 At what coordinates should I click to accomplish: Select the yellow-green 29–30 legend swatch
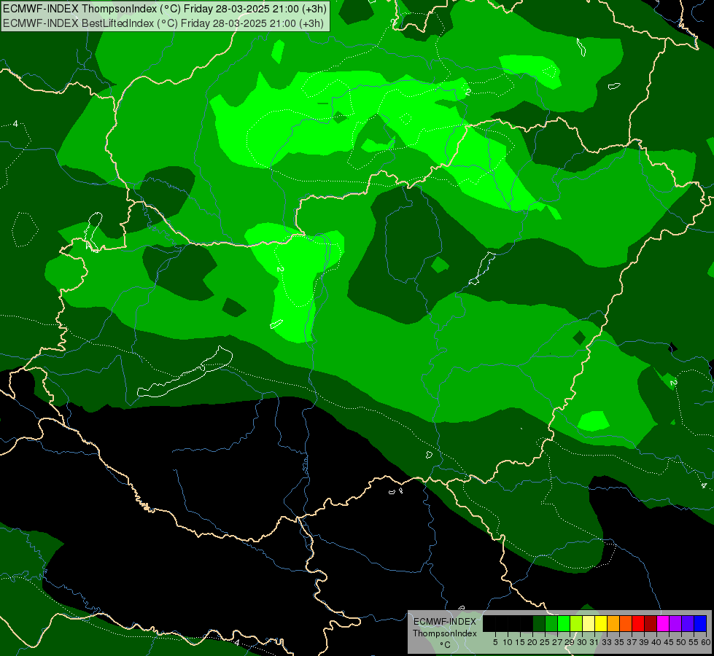coord(576,624)
